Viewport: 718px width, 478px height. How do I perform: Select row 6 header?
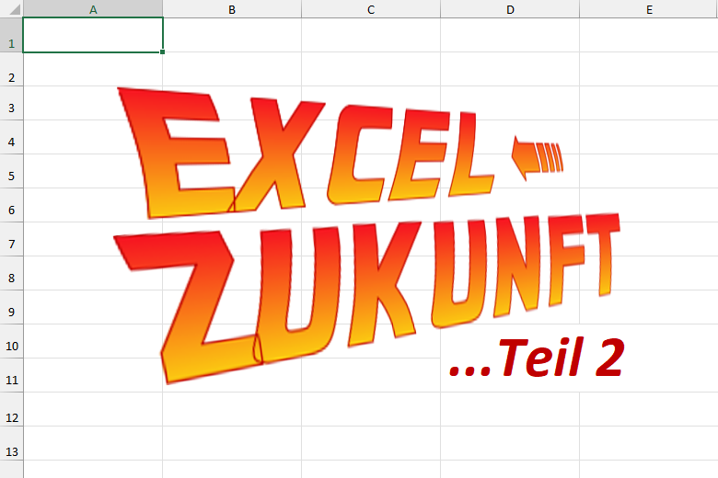(x=11, y=205)
